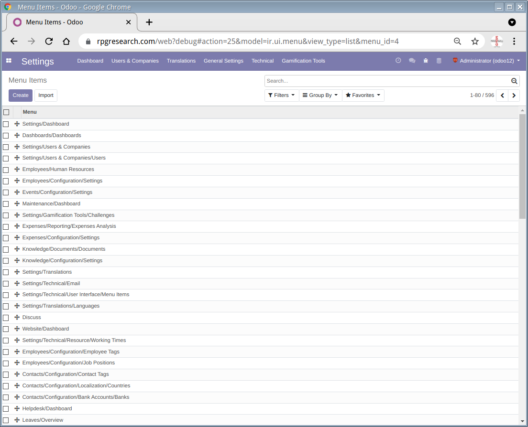Viewport: 528px width, 427px height.
Task: Select the Website/Dashboard row checkbox
Action: [6, 329]
